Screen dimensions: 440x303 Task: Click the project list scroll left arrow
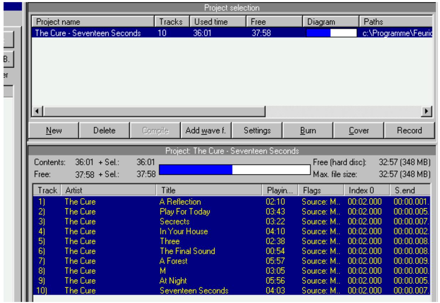pyautogui.click(x=38, y=111)
